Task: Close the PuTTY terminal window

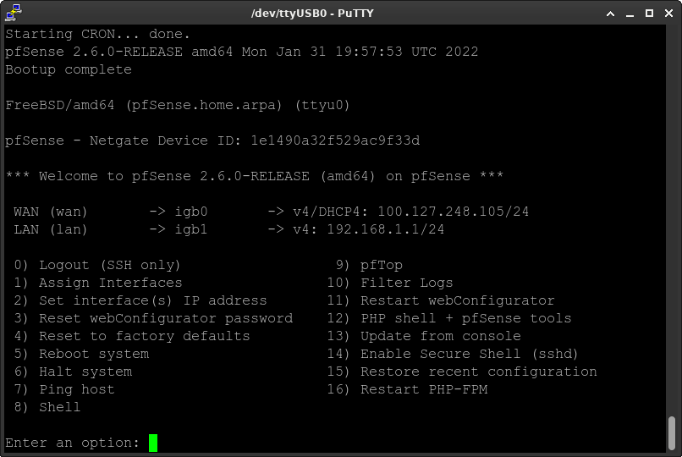Action: tap(669, 14)
